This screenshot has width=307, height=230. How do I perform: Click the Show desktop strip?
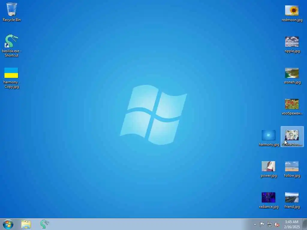[305, 224]
